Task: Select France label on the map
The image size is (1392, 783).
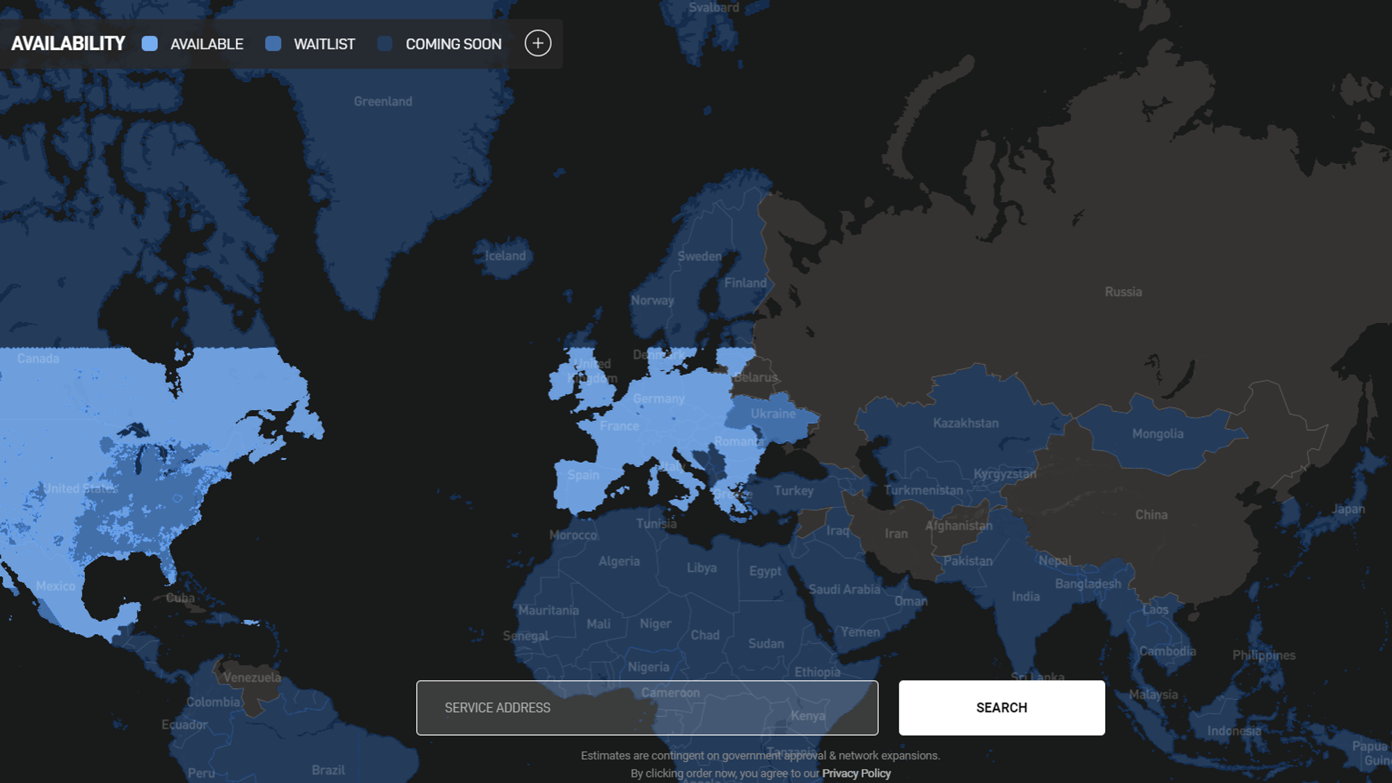Action: [619, 426]
